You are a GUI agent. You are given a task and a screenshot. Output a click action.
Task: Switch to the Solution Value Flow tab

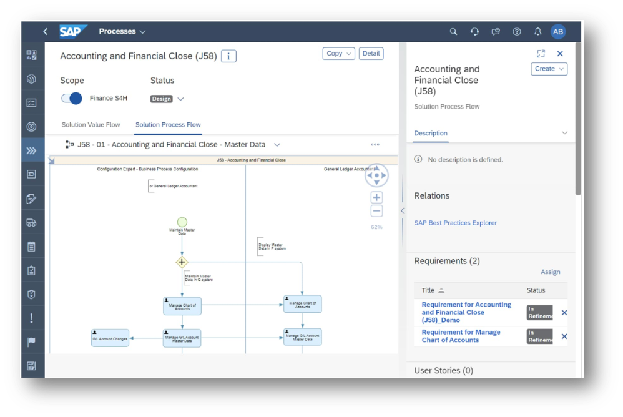coord(91,125)
